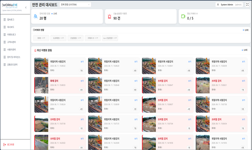Click the people icon on the 20 명 card
252x150 pixels.
pyautogui.click(x=36, y=16)
